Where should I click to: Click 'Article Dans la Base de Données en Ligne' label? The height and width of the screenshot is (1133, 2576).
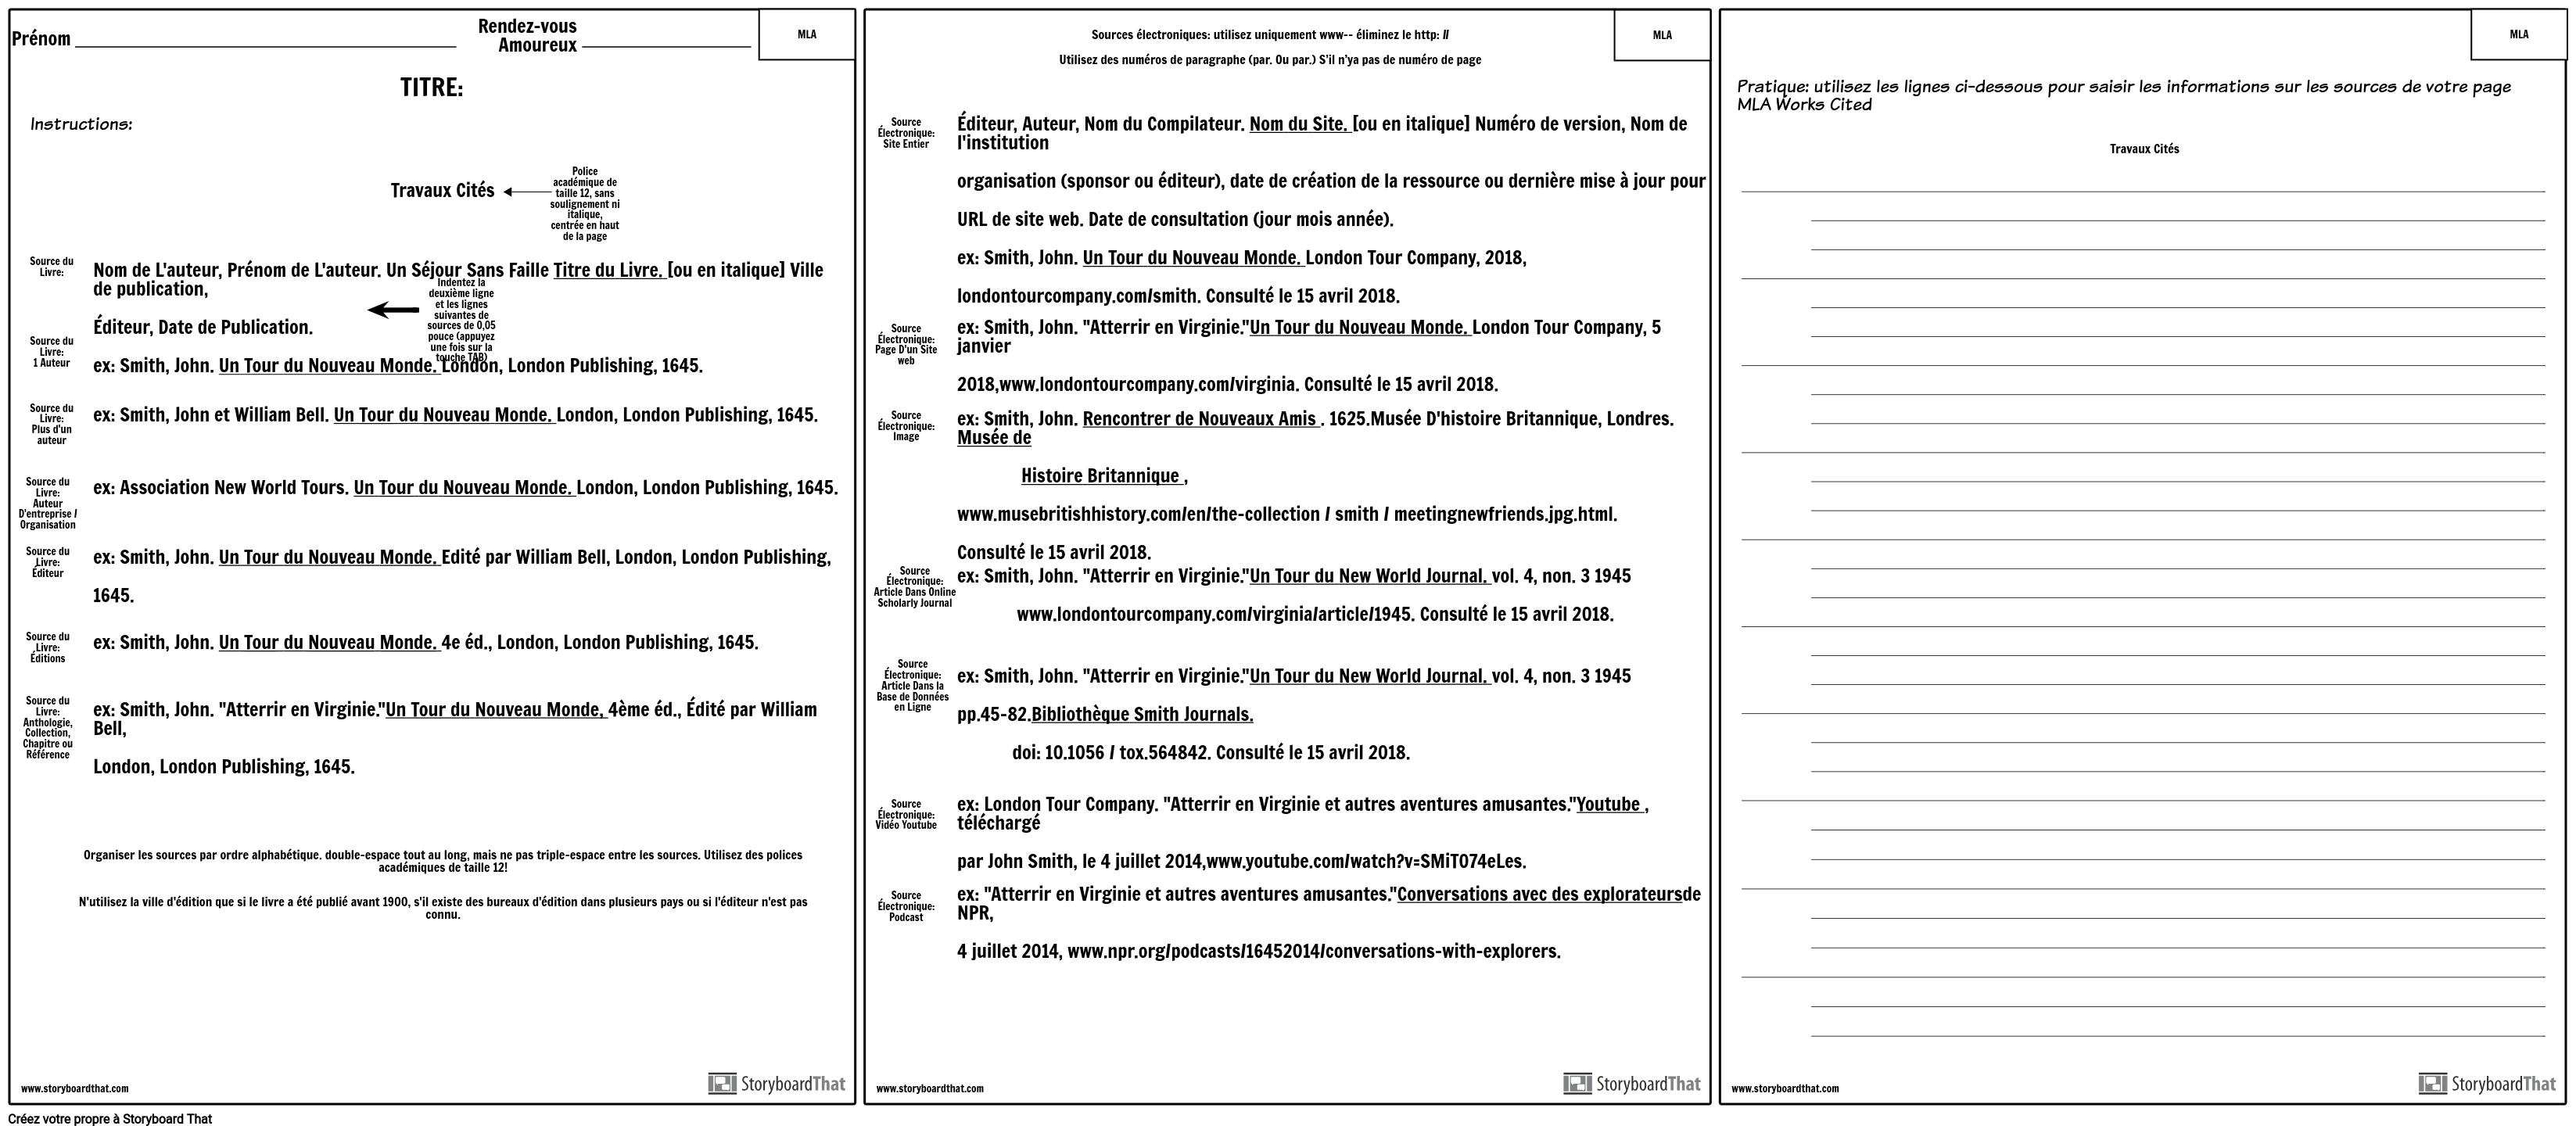[x=913, y=686]
